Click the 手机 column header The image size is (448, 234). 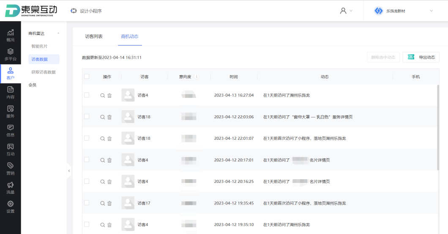tap(416, 77)
